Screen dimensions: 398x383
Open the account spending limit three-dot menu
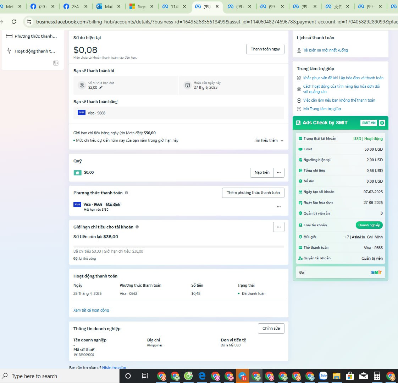point(279,227)
